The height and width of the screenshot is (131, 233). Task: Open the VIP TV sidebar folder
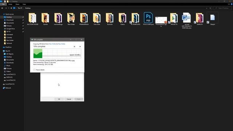click(x=8, y=32)
